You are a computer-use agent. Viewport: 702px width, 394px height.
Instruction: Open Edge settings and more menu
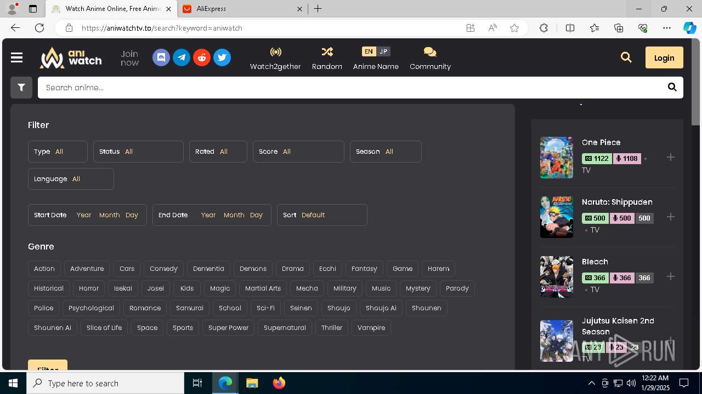tap(667, 28)
